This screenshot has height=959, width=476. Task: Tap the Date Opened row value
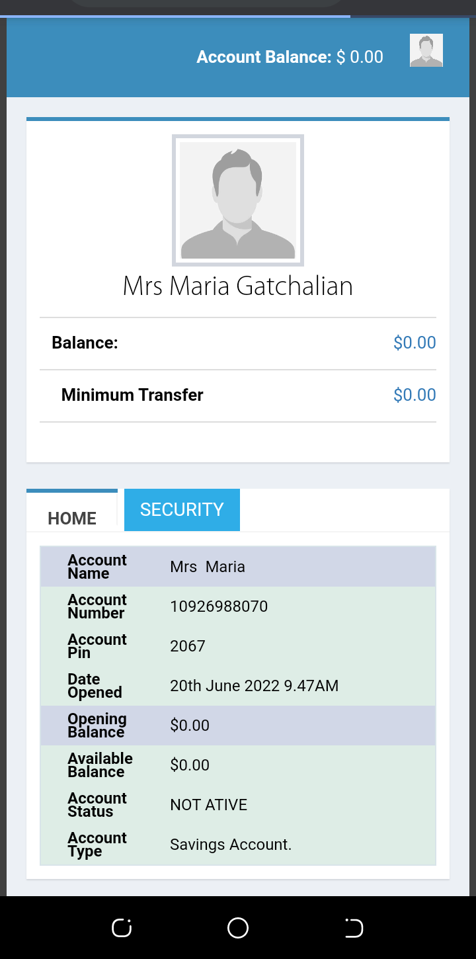(254, 686)
